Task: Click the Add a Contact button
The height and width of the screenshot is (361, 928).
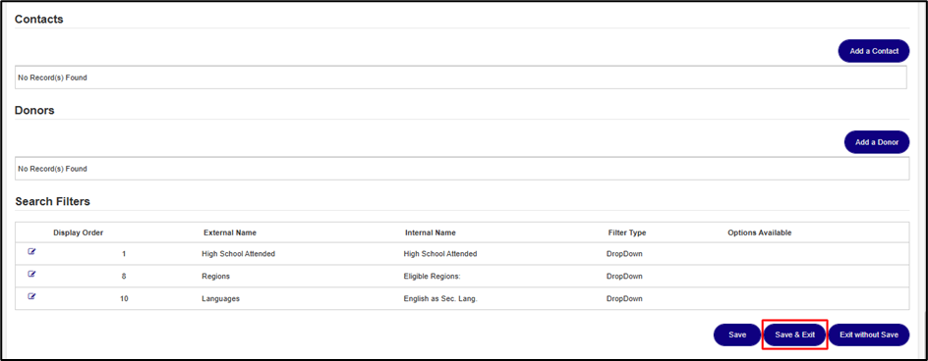Action: pos(874,51)
